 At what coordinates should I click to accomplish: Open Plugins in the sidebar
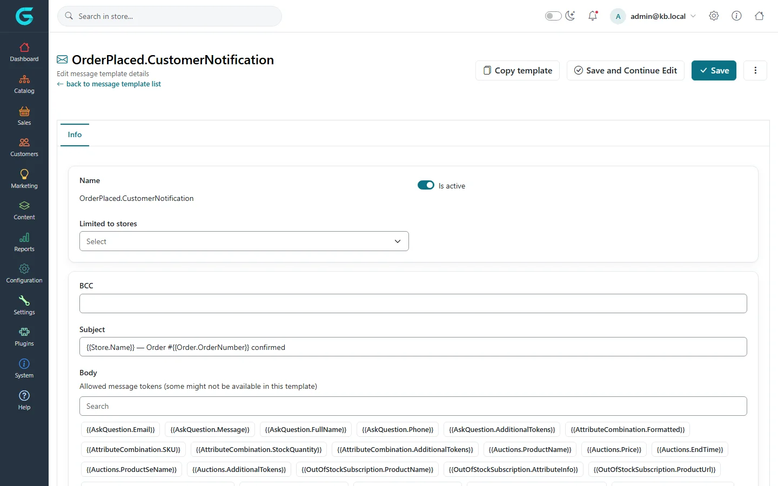coord(24,337)
